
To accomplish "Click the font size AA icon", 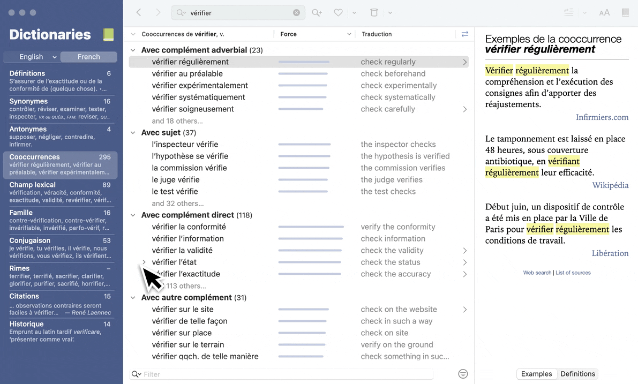I will tap(604, 13).
